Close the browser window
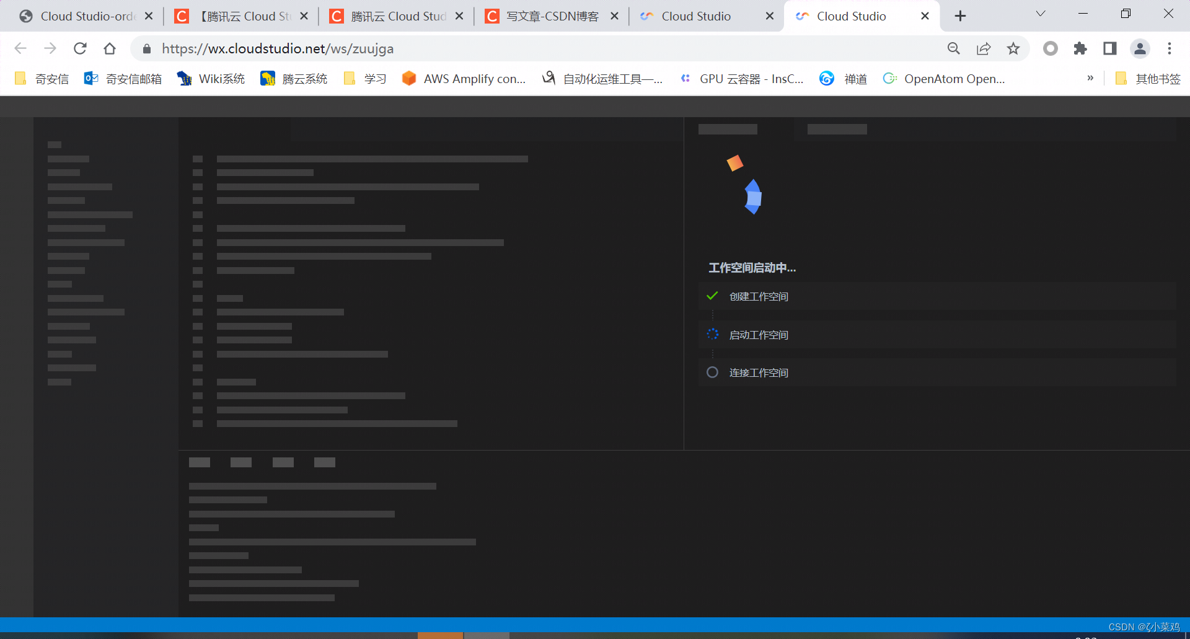The width and height of the screenshot is (1190, 639). point(1168,14)
